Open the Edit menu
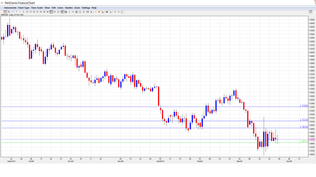Screen dimensions: 316x177 coord(54,8)
